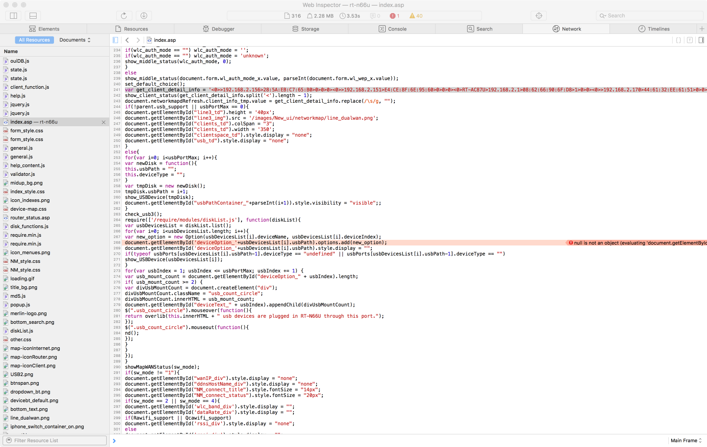Select disk_functions.js resource
Image resolution: width=707 pixels, height=447 pixels.
point(54,226)
